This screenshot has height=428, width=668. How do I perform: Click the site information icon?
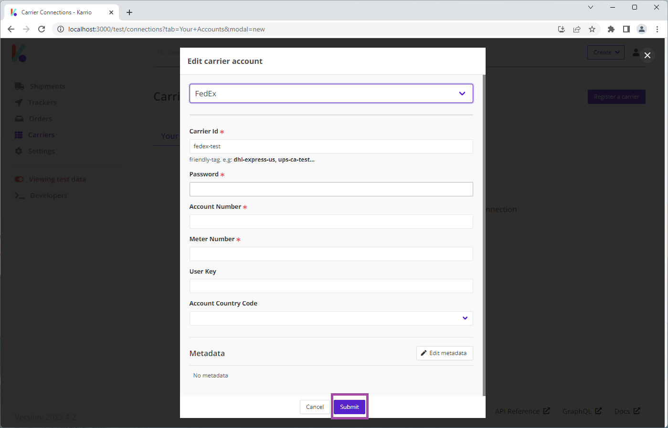click(x=61, y=29)
